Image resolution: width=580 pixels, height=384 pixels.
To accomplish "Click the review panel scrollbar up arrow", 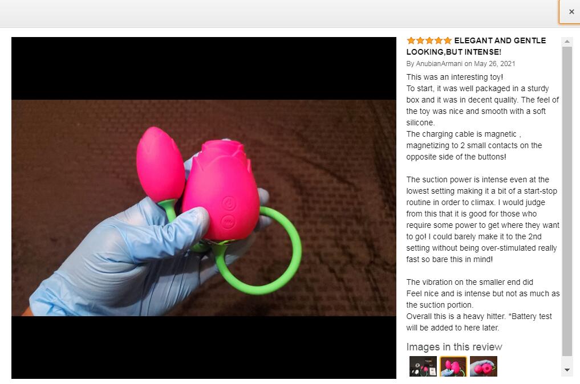I will coord(567,42).
